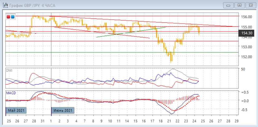Click date 28 at right of time axis

tap(228, 121)
